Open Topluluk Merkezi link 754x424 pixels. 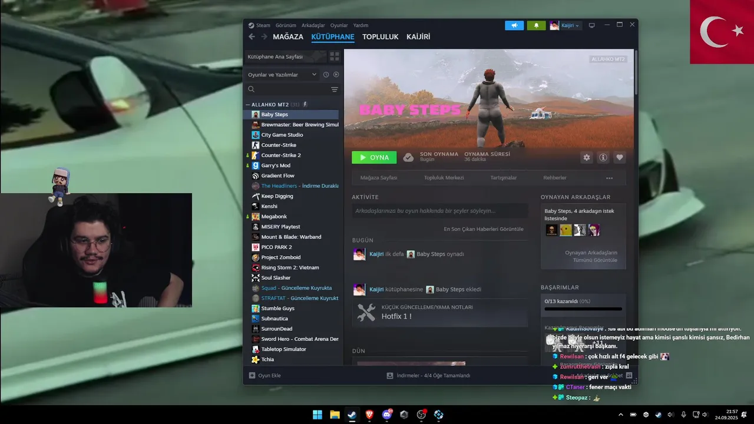pos(444,178)
